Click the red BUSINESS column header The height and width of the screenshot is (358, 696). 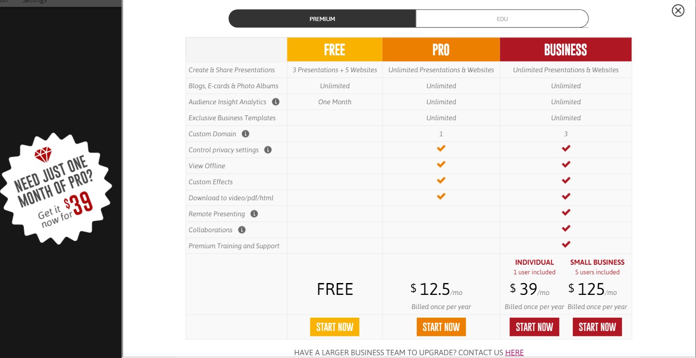(566, 49)
